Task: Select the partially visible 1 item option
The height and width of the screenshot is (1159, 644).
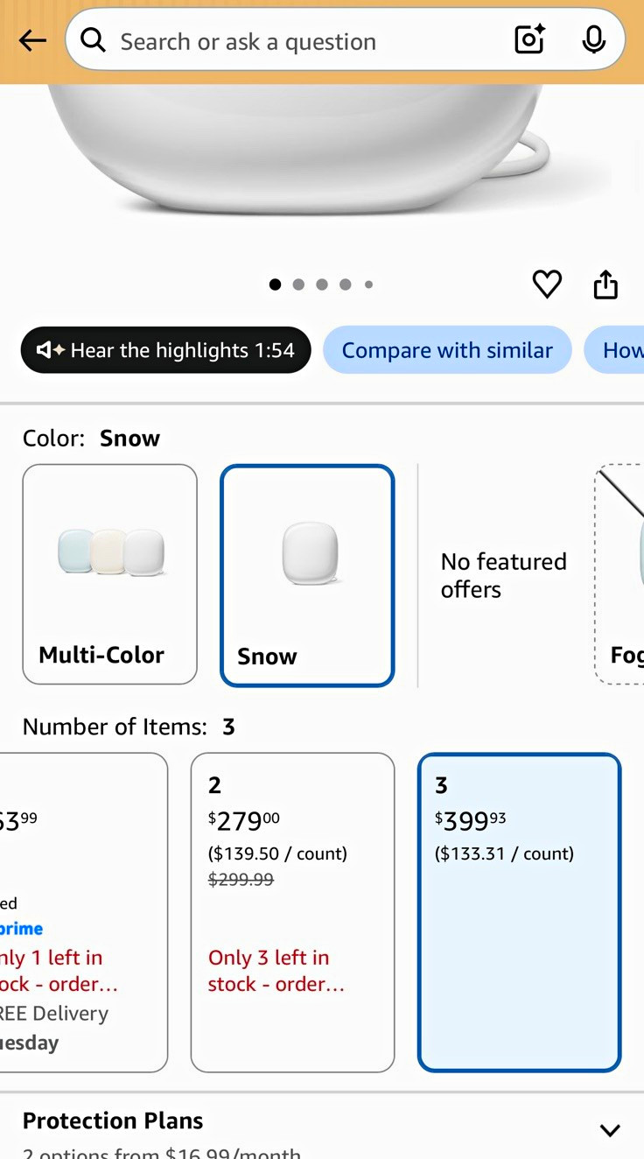Action: pyautogui.click(x=83, y=912)
